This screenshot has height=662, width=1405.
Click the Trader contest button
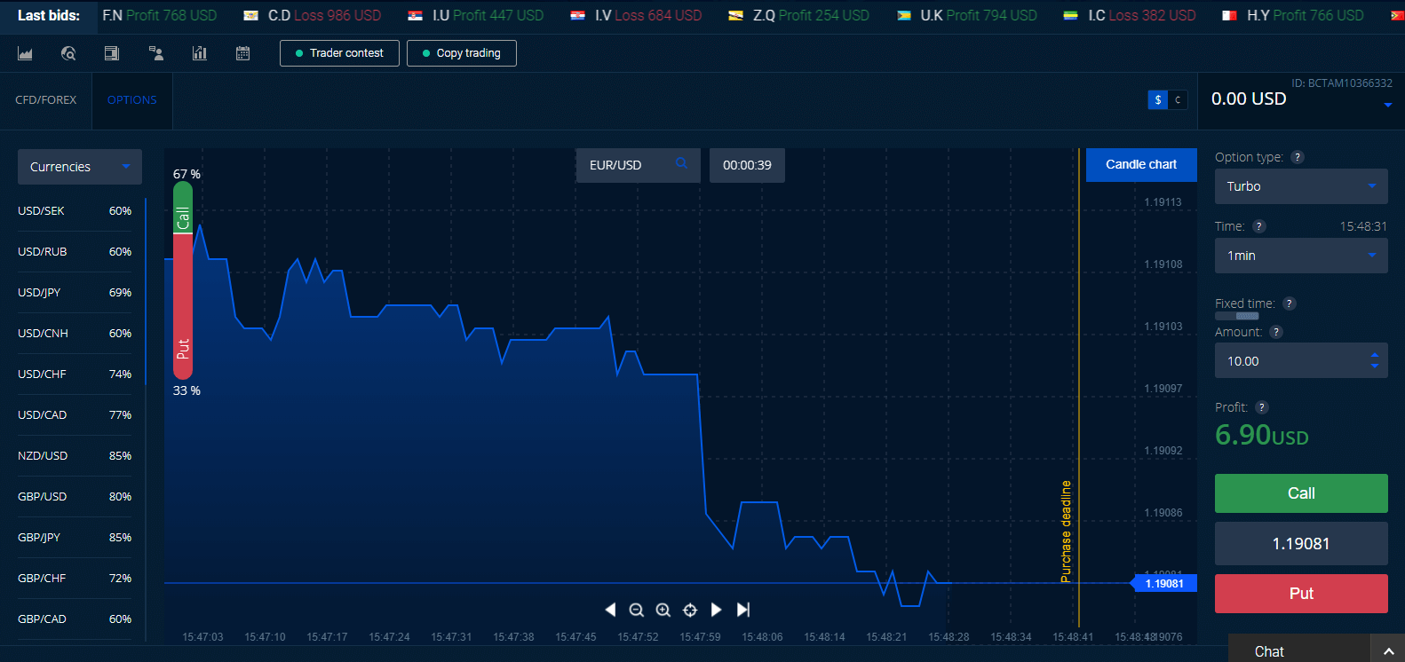click(339, 53)
